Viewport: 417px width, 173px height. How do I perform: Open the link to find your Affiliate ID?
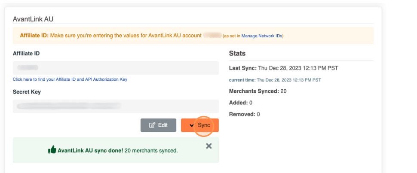coord(70,79)
